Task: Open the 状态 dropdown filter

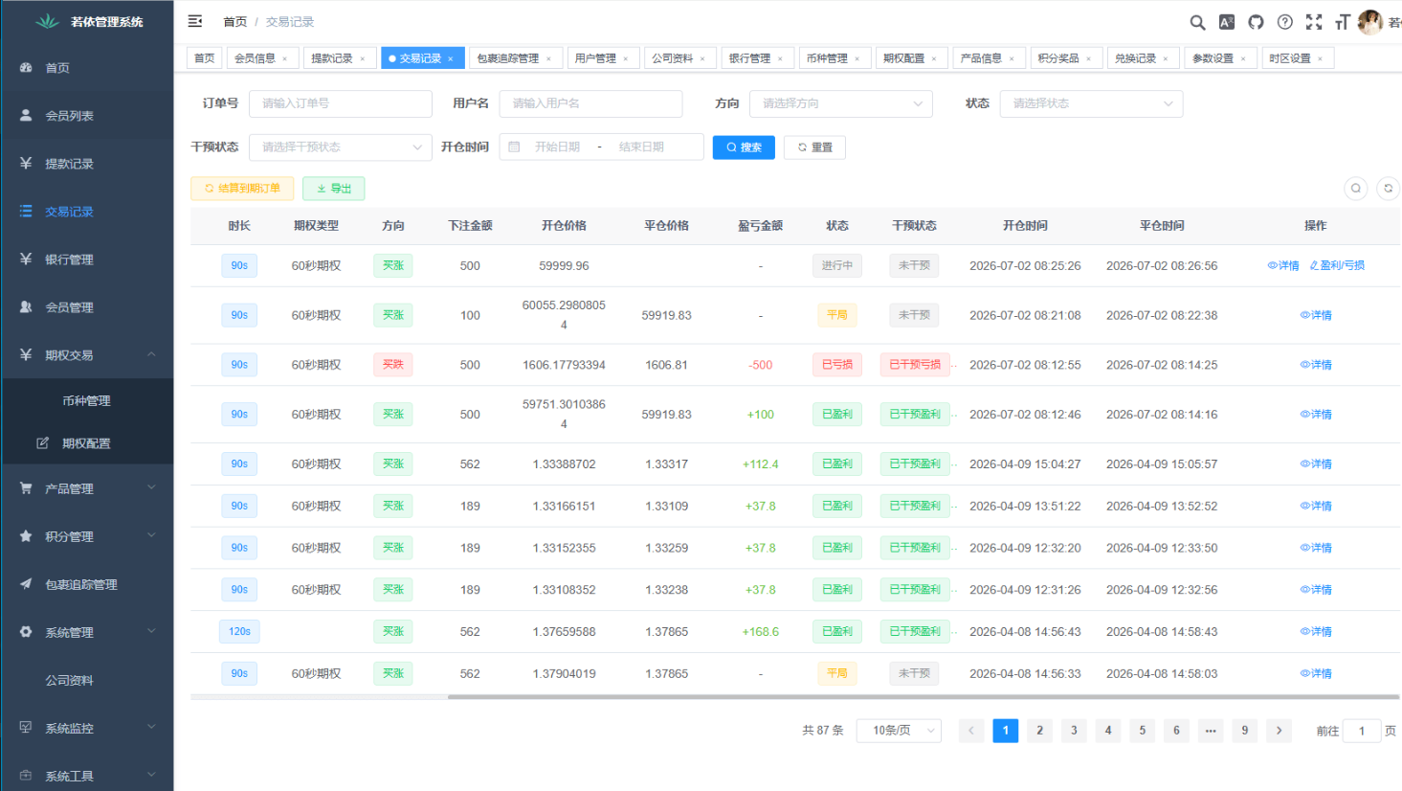Action: coord(1091,103)
